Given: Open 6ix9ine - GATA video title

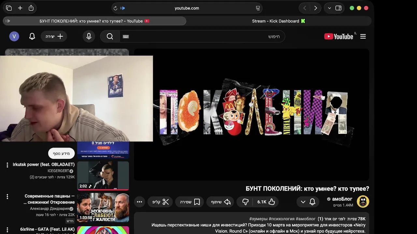Looking at the screenshot, I should point(47,229).
